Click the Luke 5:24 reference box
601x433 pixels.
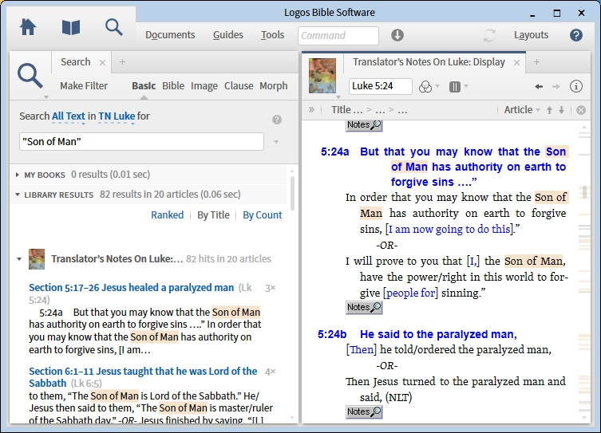click(x=380, y=86)
